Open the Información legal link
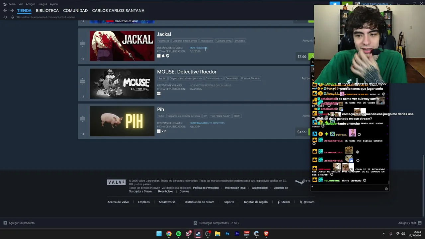 tap(235, 188)
